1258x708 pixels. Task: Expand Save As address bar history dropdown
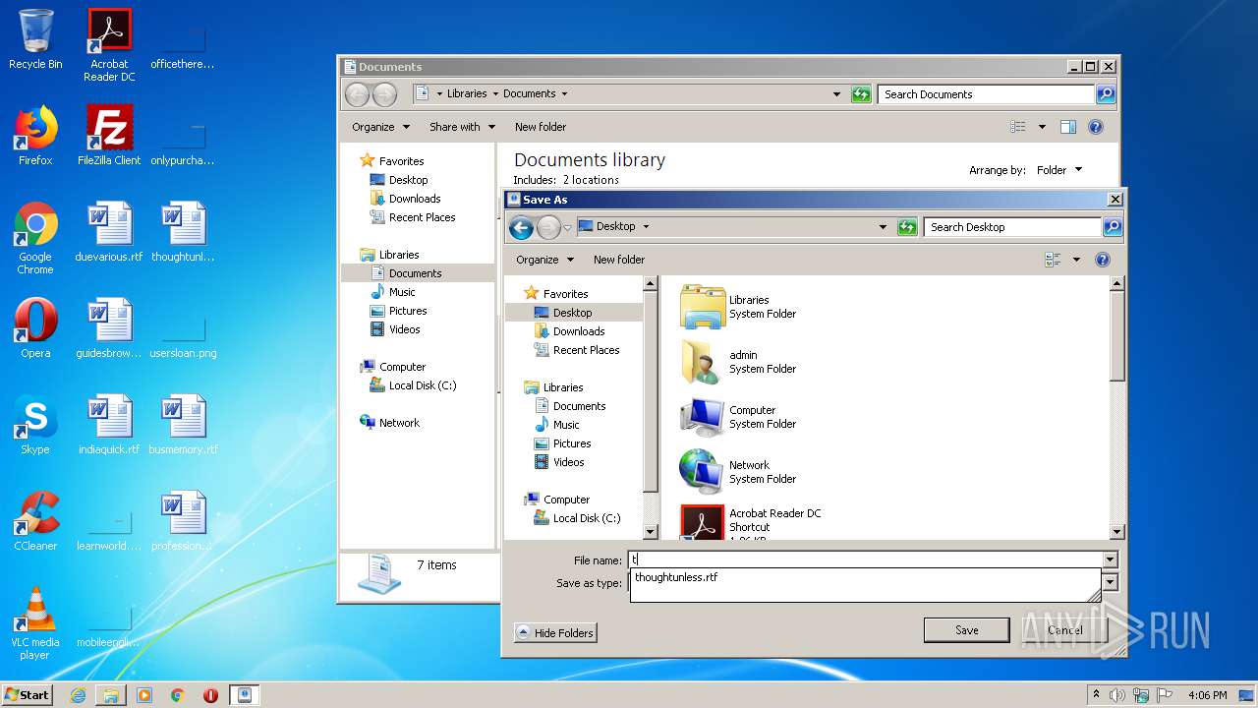tap(883, 227)
